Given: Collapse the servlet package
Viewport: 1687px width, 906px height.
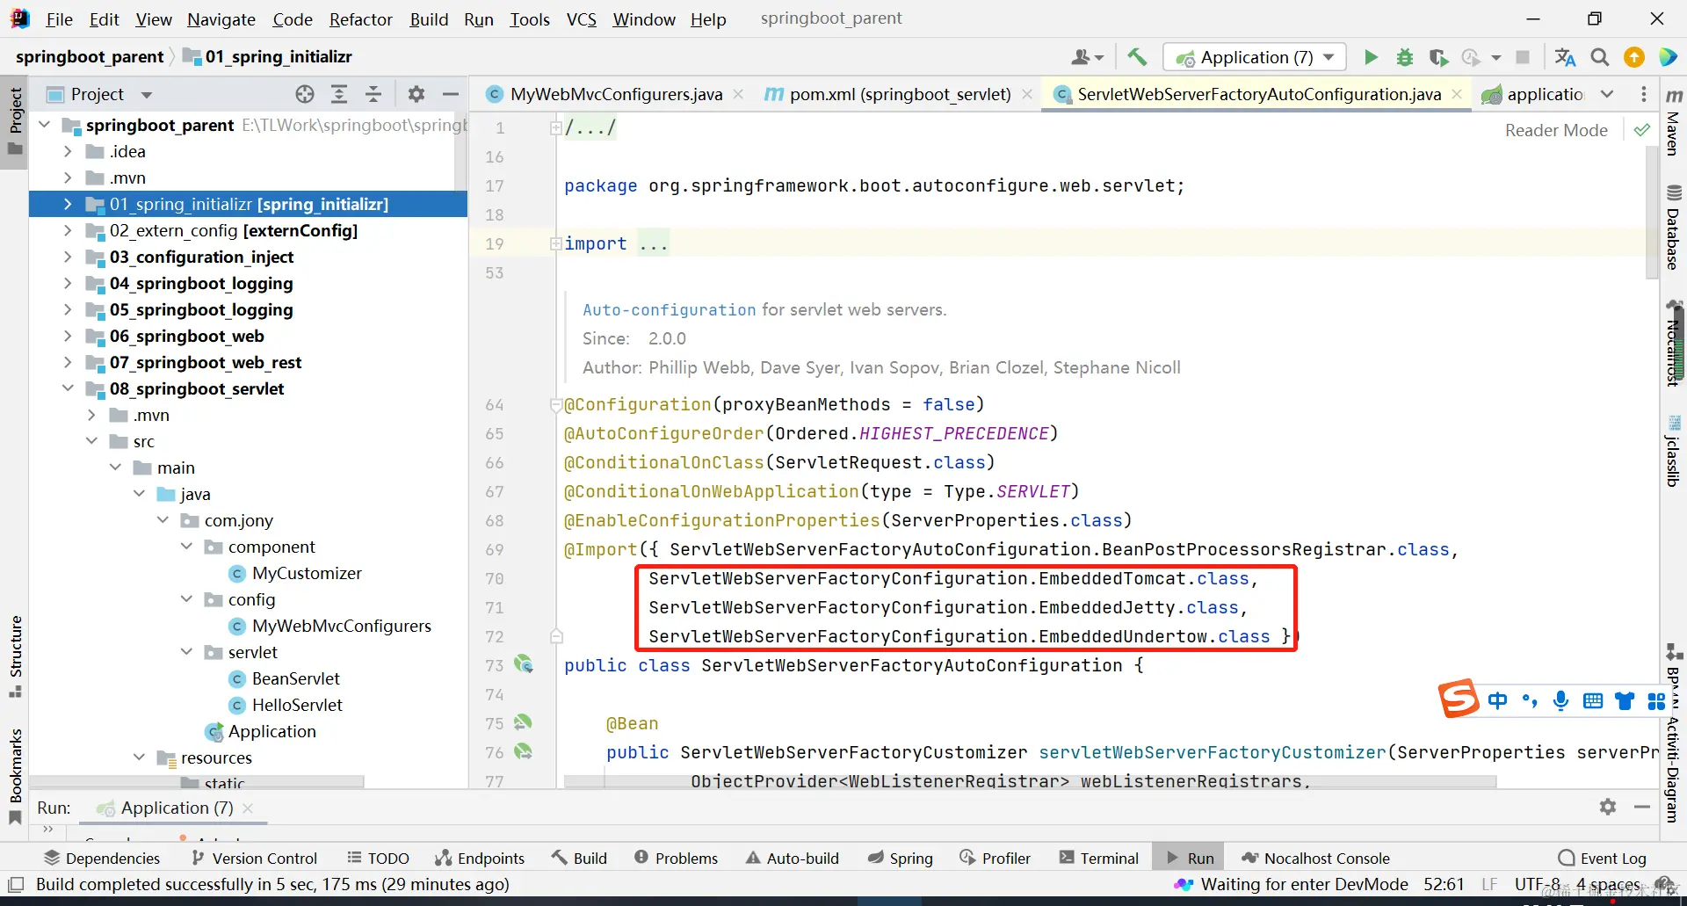Looking at the screenshot, I should (186, 652).
